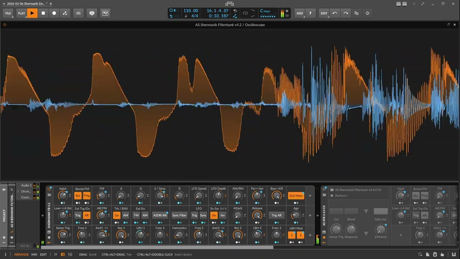Click the Record transport button

[54, 13]
